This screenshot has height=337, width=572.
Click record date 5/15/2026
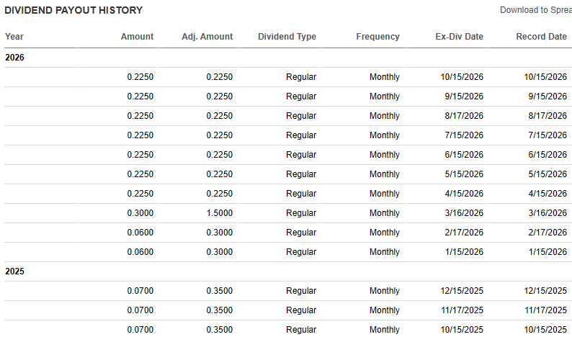pos(548,174)
